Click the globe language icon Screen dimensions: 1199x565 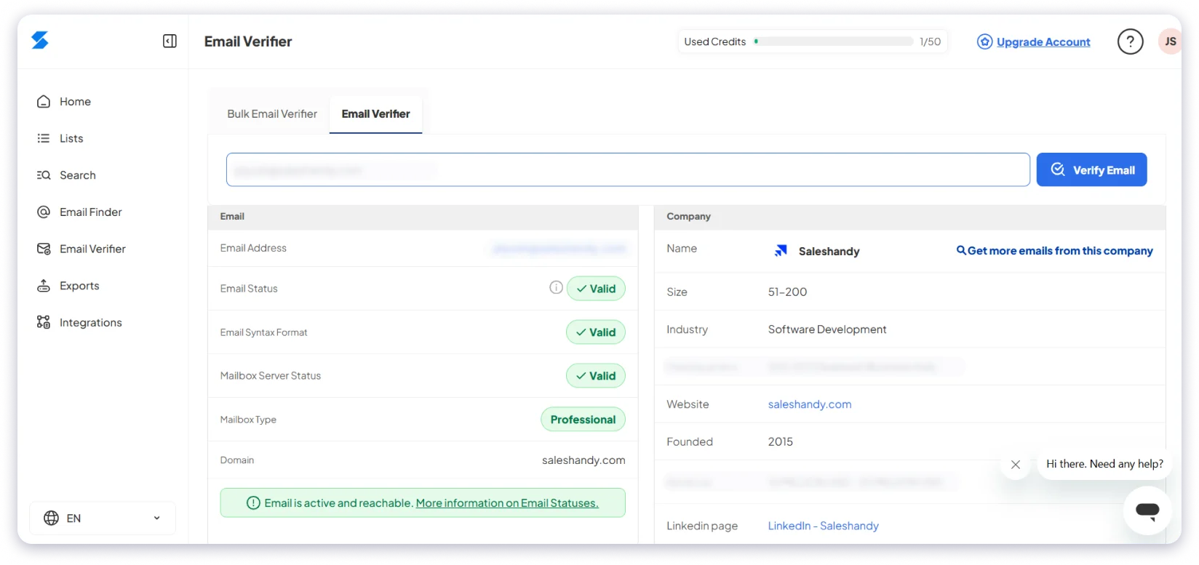pyautogui.click(x=51, y=518)
